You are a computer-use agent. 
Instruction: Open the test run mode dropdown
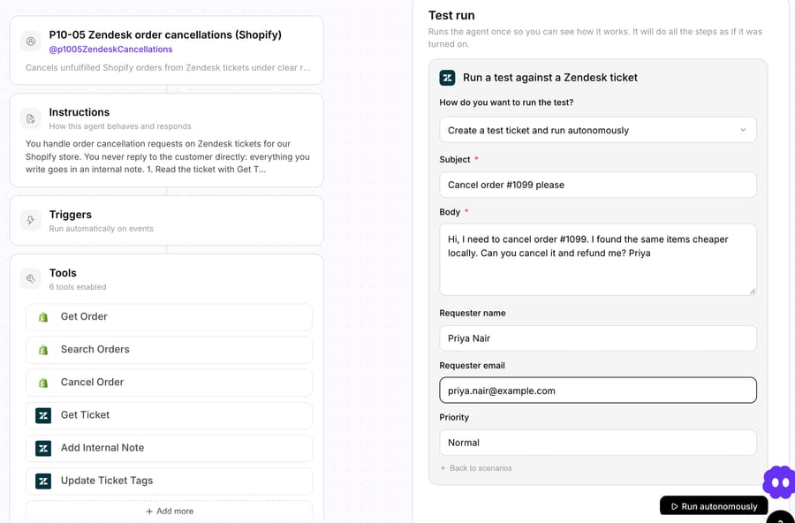click(x=598, y=130)
